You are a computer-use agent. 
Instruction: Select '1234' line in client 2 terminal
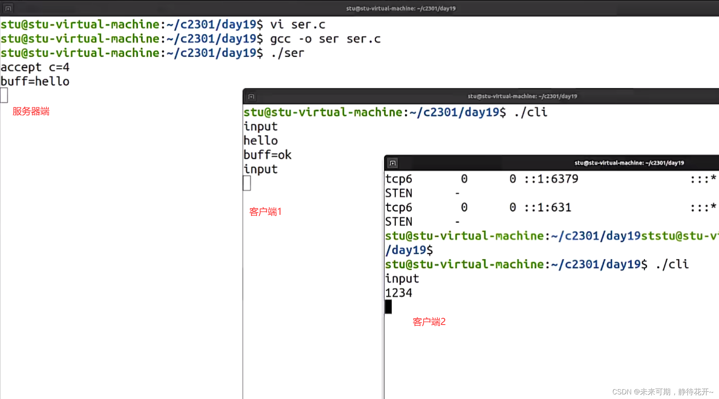(x=399, y=293)
